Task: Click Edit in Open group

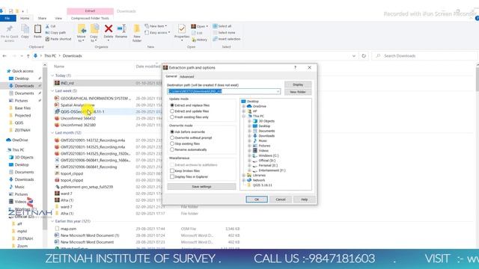Action: pyautogui.click(x=197, y=33)
